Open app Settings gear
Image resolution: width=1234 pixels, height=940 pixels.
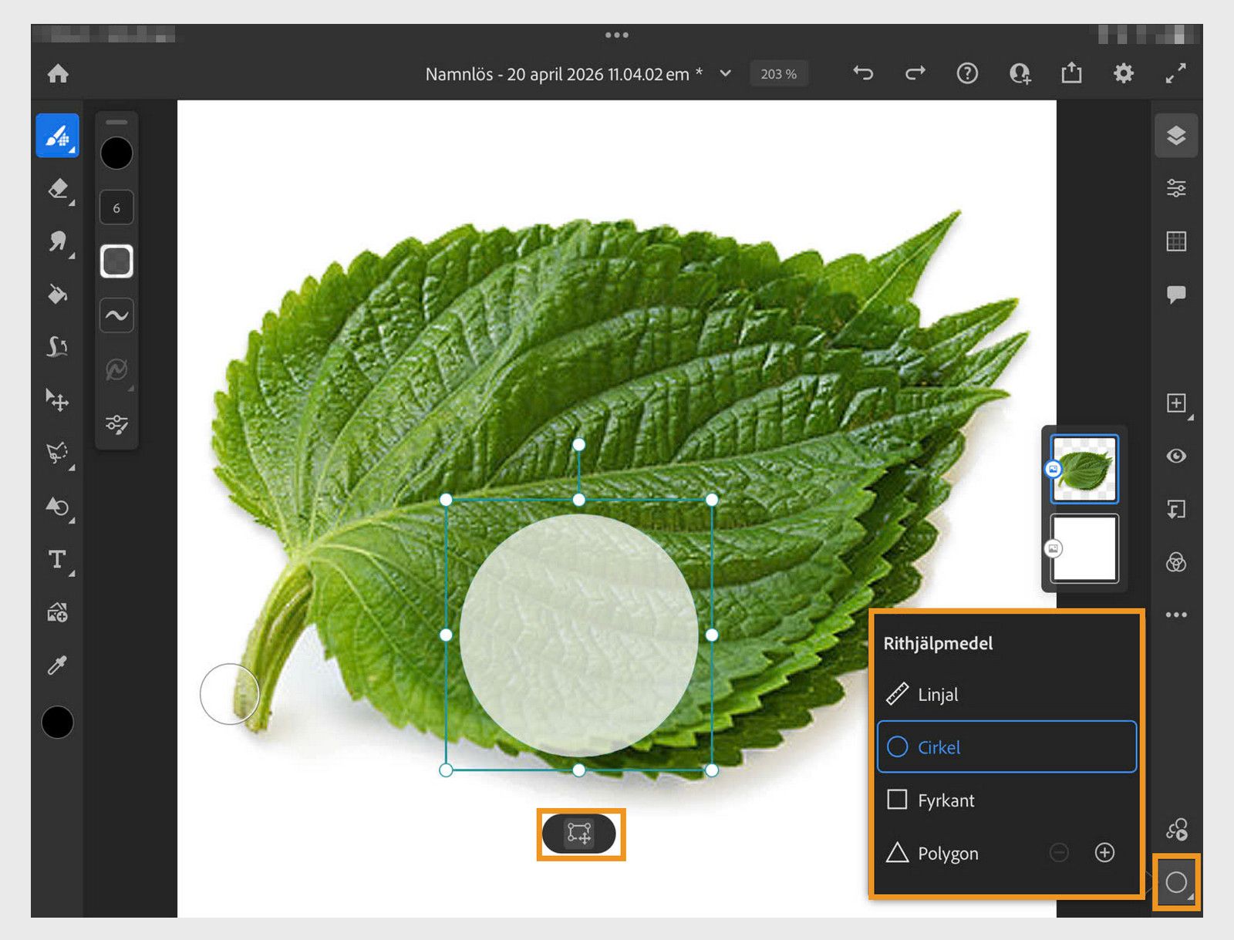1124,73
